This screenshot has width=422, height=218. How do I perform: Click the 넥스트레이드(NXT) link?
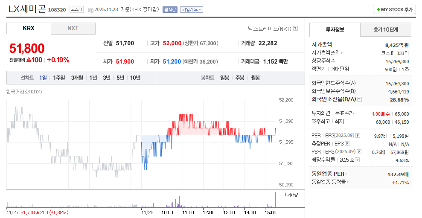coord(270,29)
